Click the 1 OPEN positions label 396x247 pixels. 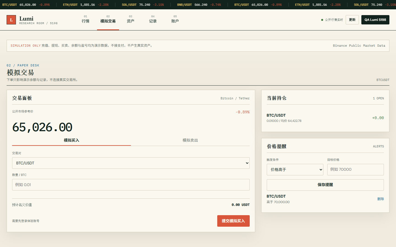(378, 98)
